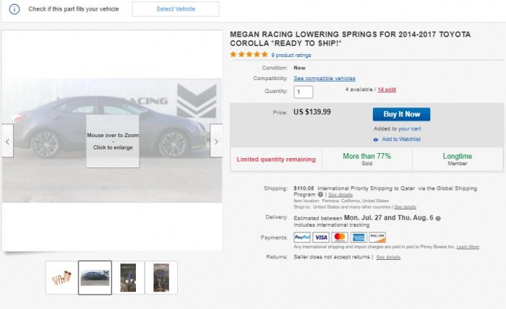This screenshot has width=506, height=309.
Task: Select the orange springs thumbnail
Action: click(61, 278)
